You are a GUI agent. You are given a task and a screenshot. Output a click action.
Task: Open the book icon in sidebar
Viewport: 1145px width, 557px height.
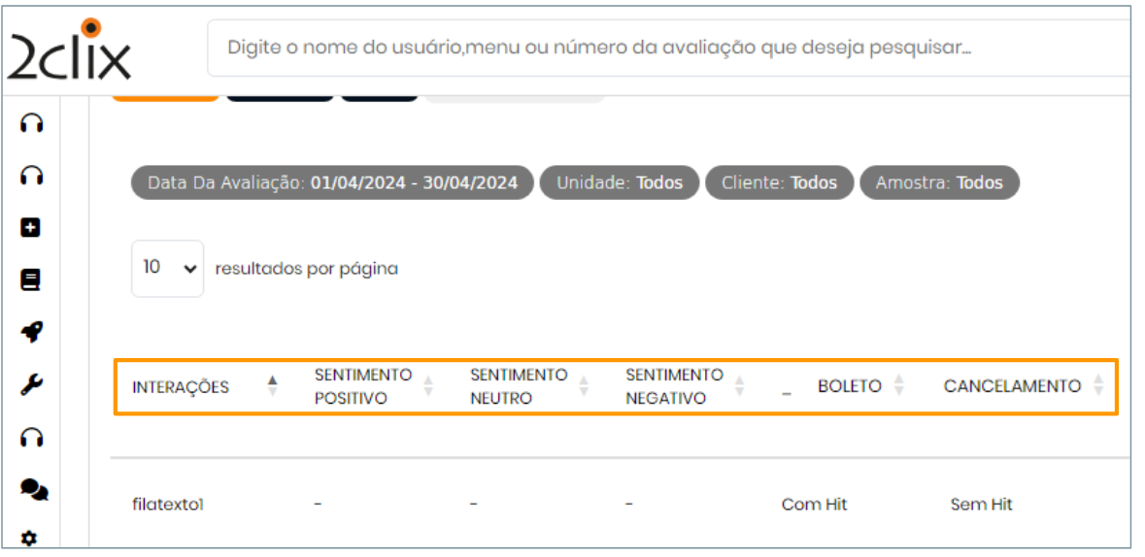[31, 280]
